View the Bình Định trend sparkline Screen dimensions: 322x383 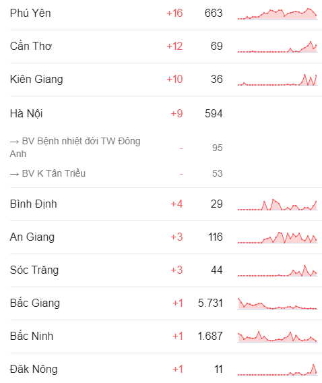(278, 204)
